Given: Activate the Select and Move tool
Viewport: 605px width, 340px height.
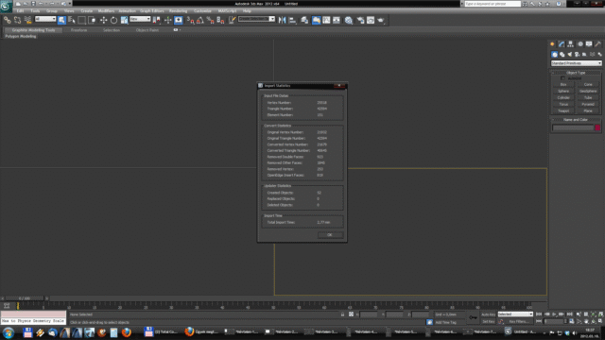Looking at the screenshot, I should point(103,20).
